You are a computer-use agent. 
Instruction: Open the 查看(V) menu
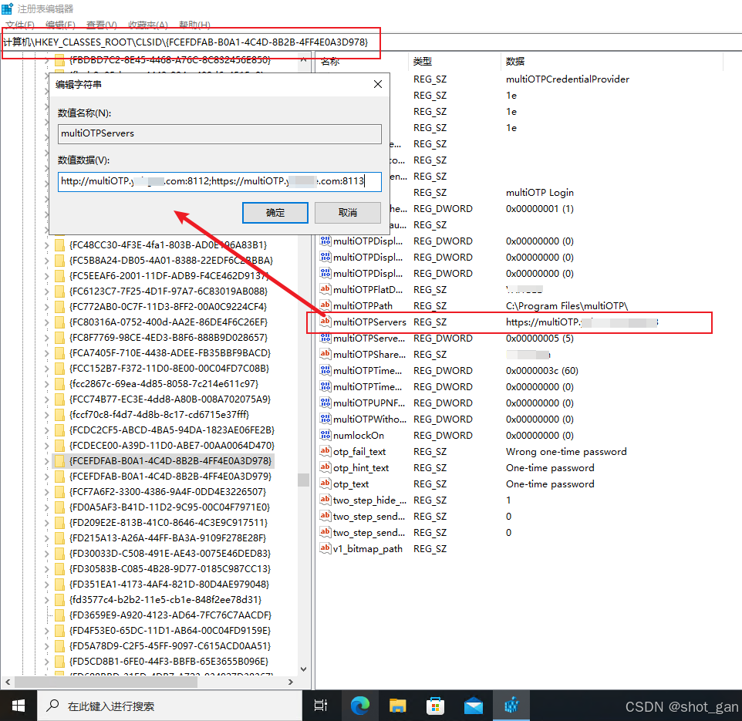click(102, 25)
